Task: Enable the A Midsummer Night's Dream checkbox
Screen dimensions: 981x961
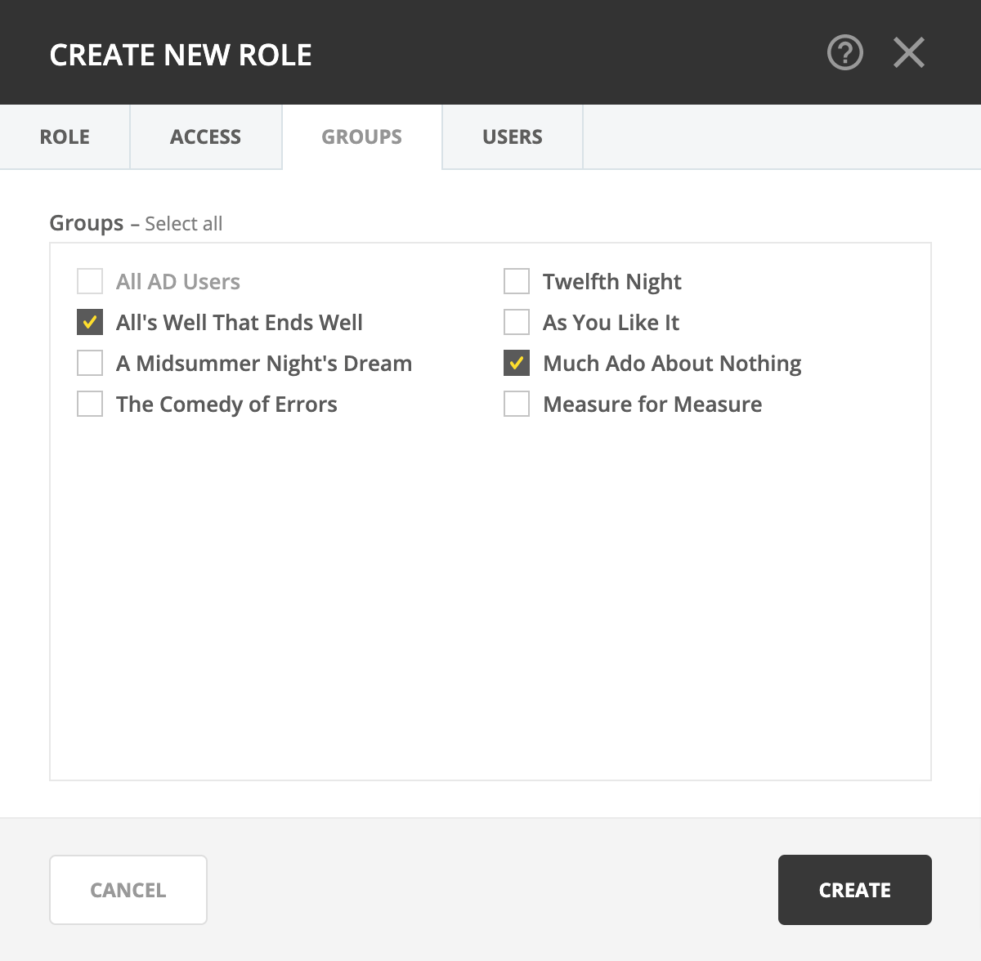Action: click(90, 363)
